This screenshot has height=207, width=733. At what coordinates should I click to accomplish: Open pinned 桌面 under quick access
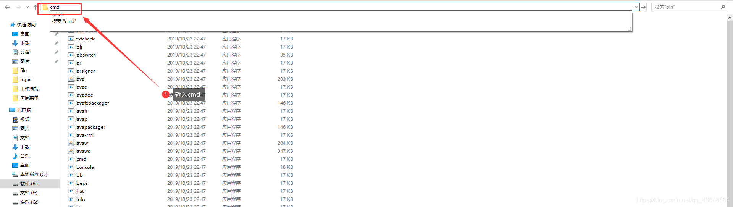tap(25, 34)
